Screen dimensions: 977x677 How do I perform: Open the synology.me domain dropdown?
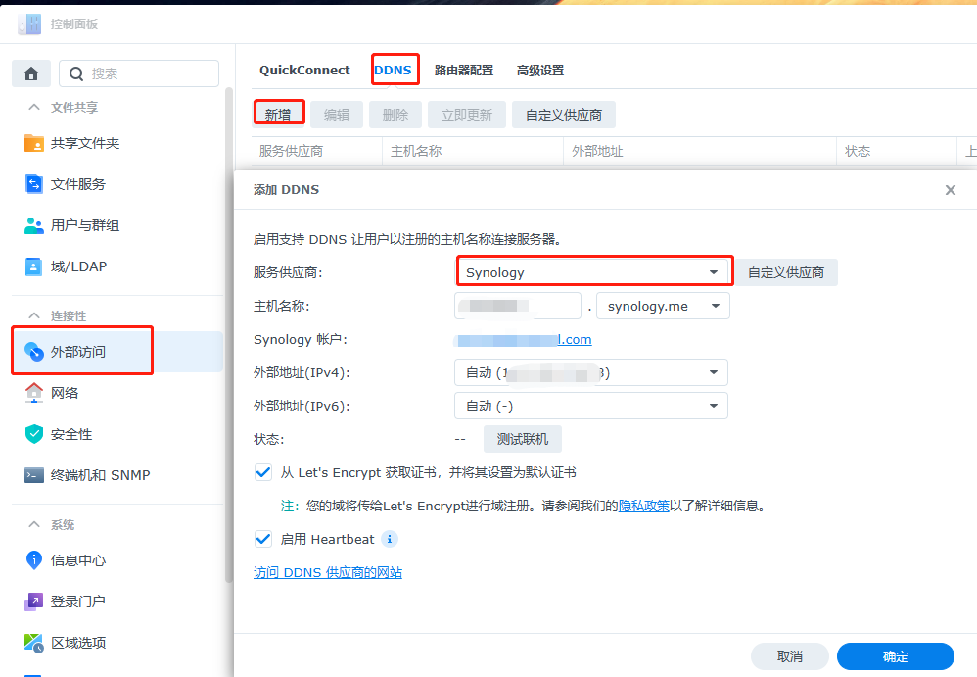663,306
